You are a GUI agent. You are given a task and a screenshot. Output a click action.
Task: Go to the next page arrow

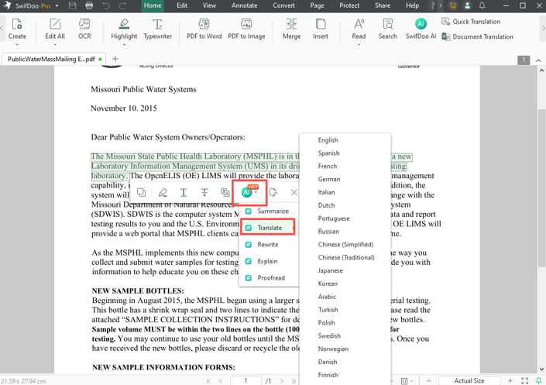coord(282,381)
